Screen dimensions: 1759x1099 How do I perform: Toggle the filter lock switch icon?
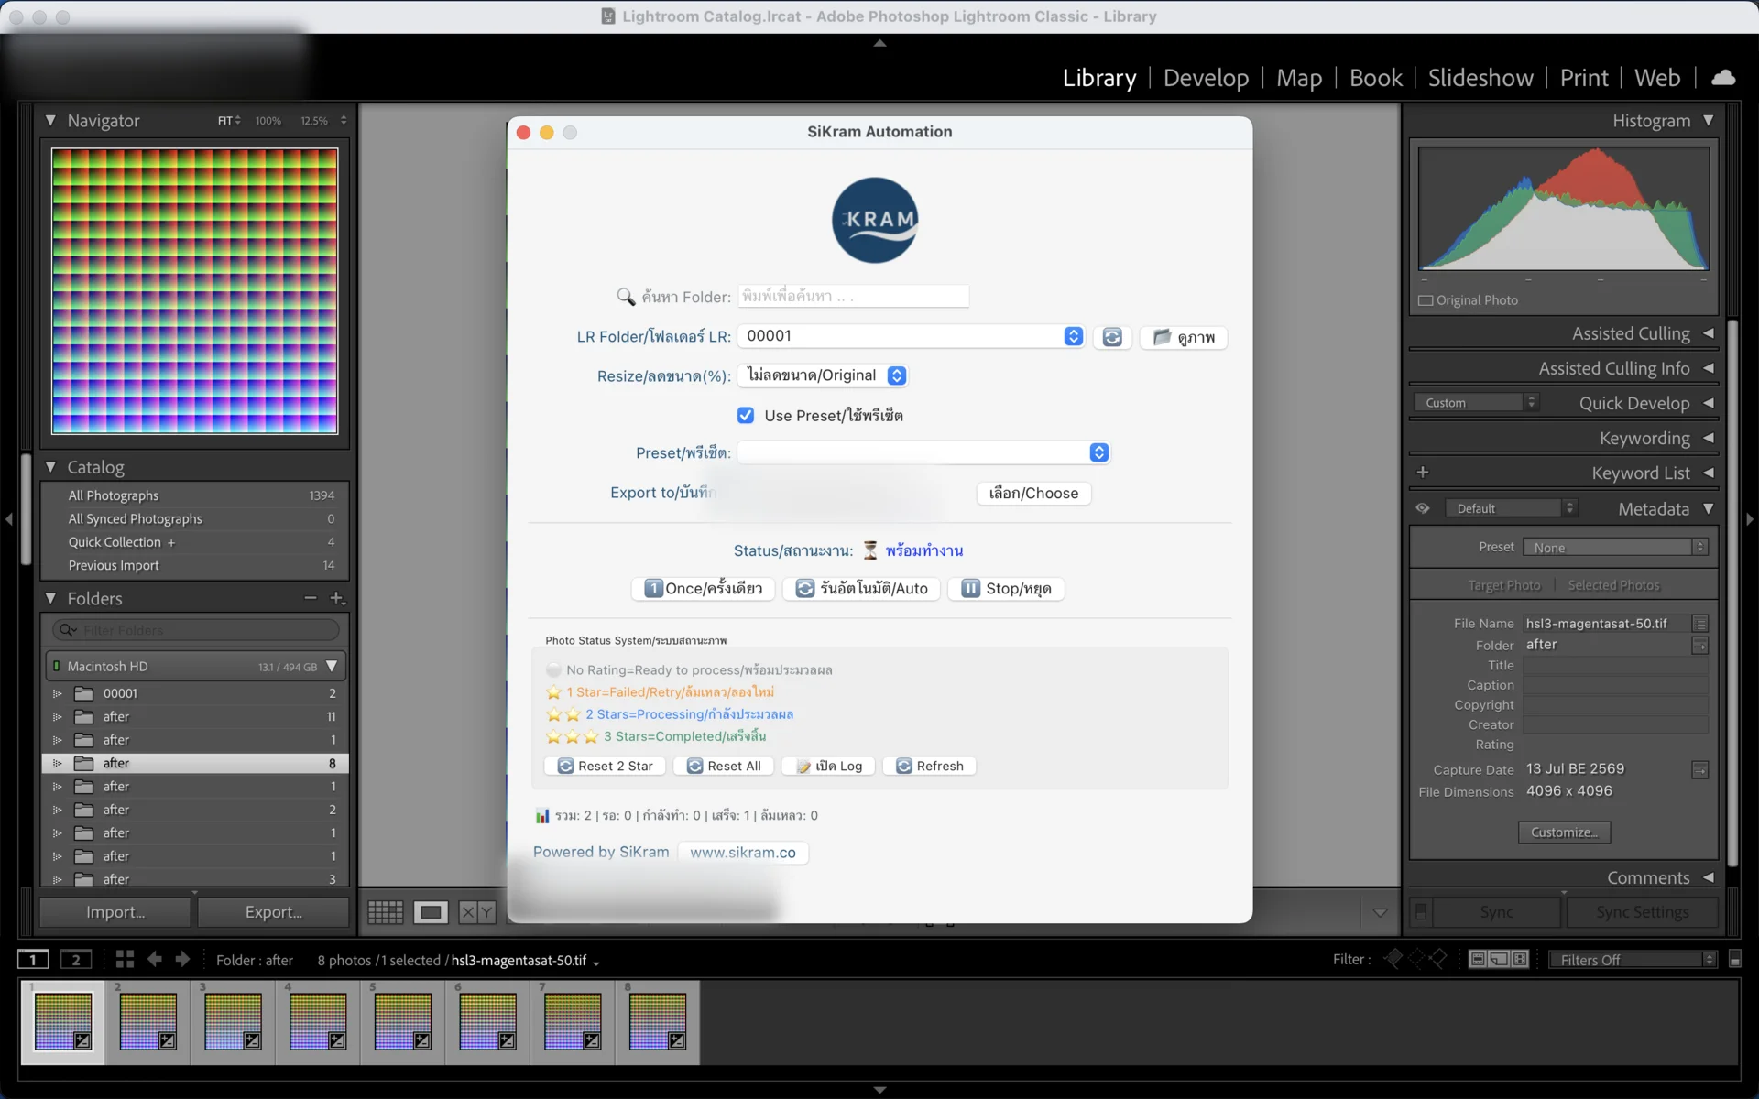(x=1734, y=959)
